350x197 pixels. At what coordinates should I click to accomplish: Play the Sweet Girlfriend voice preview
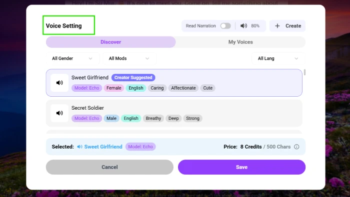(x=59, y=83)
